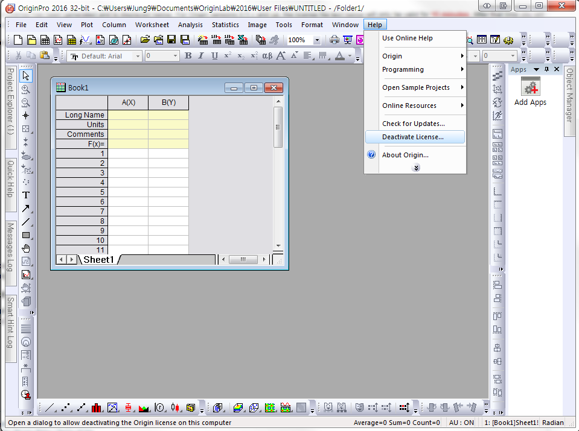Close the Apps panel
The height and width of the screenshot is (431, 579).
pos(557,69)
